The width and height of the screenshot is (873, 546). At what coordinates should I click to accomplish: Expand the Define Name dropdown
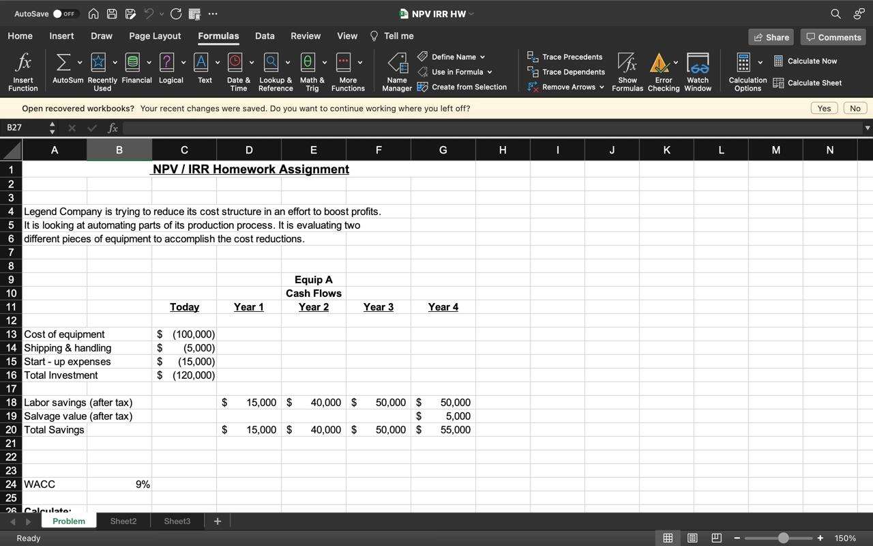click(x=482, y=57)
